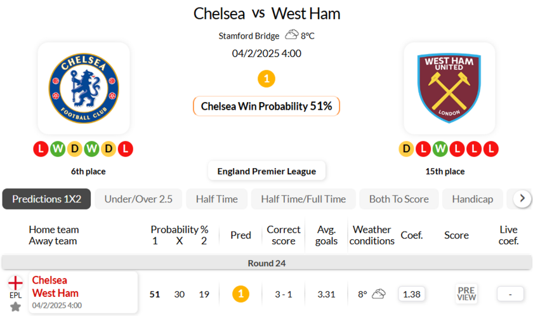The image size is (533, 316).
Task: Open the Chelsea West Ham match card
Action: [82, 293]
